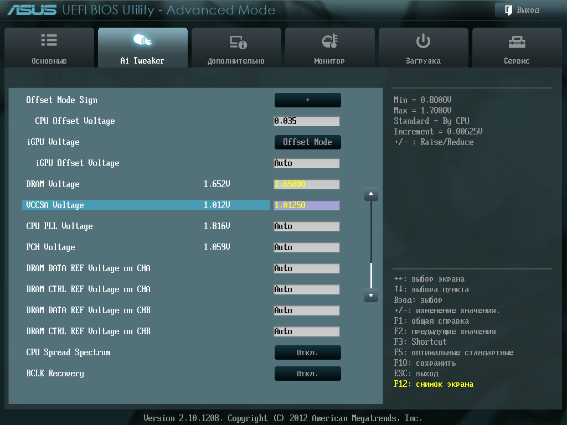Click the scrollbar up arrow

pos(371,194)
